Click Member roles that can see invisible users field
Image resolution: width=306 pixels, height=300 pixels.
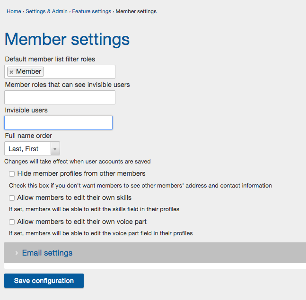coord(60,97)
